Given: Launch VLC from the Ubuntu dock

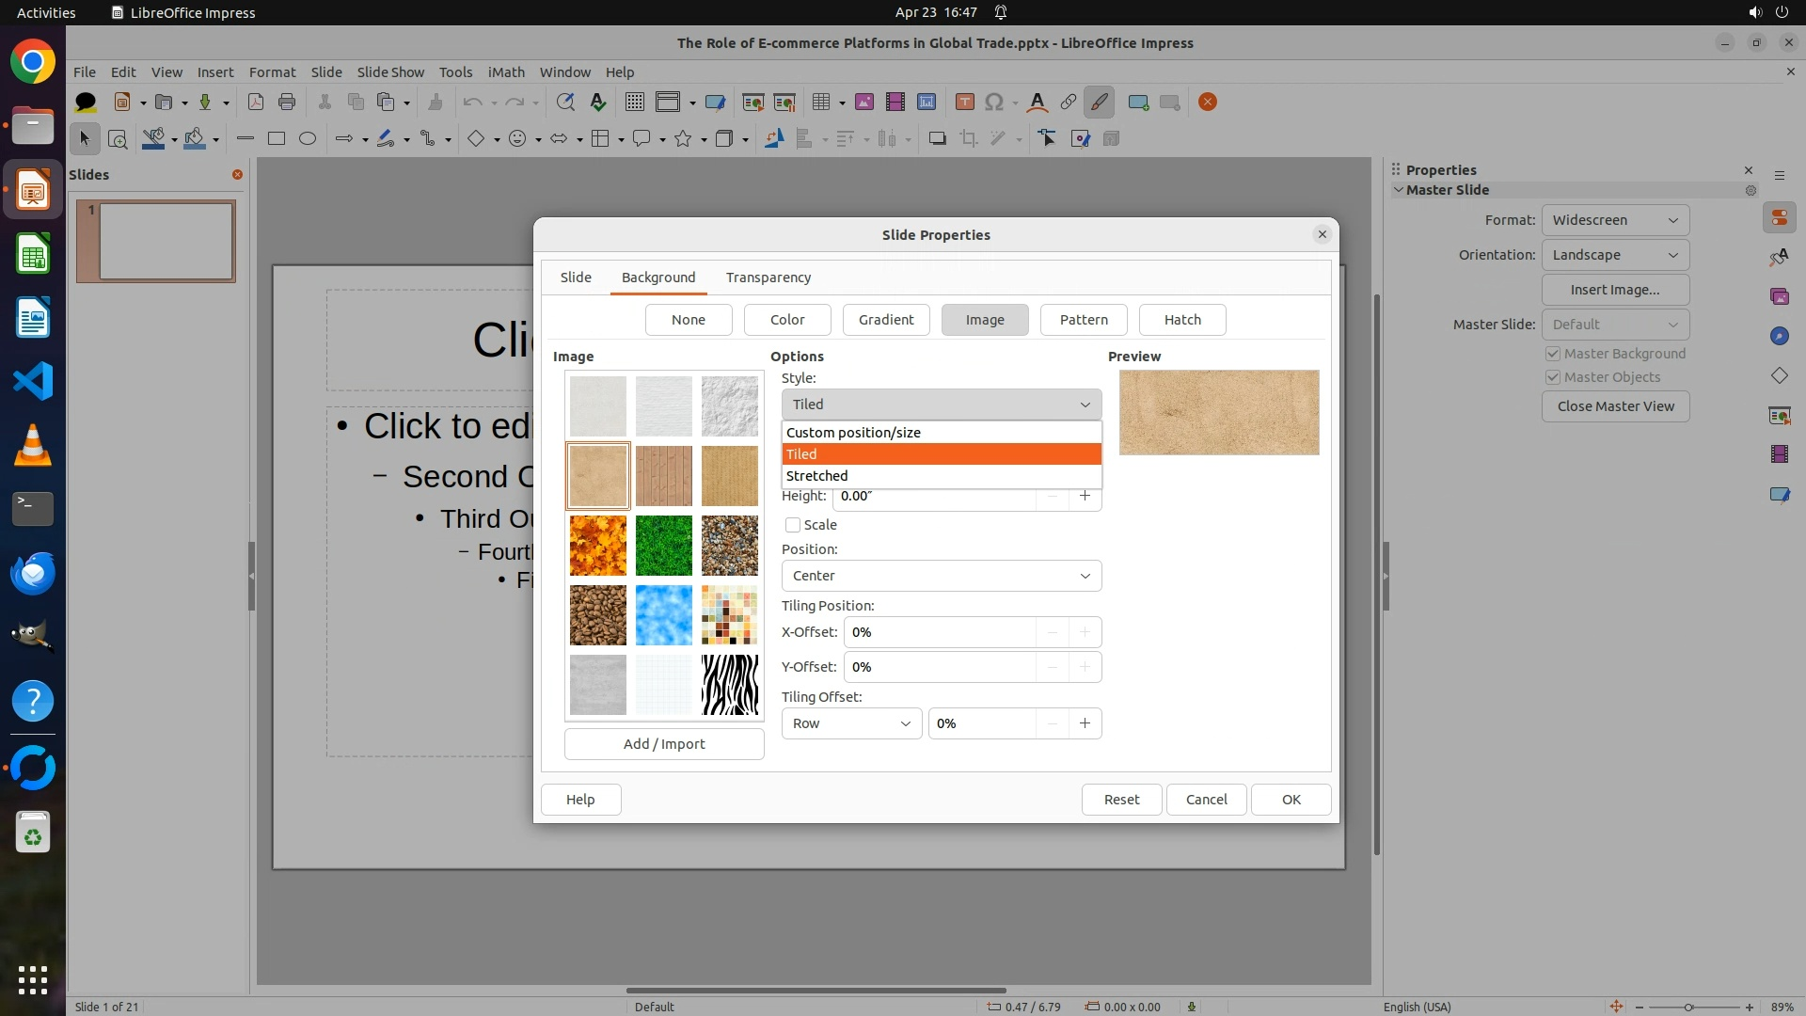Looking at the screenshot, I should [x=33, y=445].
